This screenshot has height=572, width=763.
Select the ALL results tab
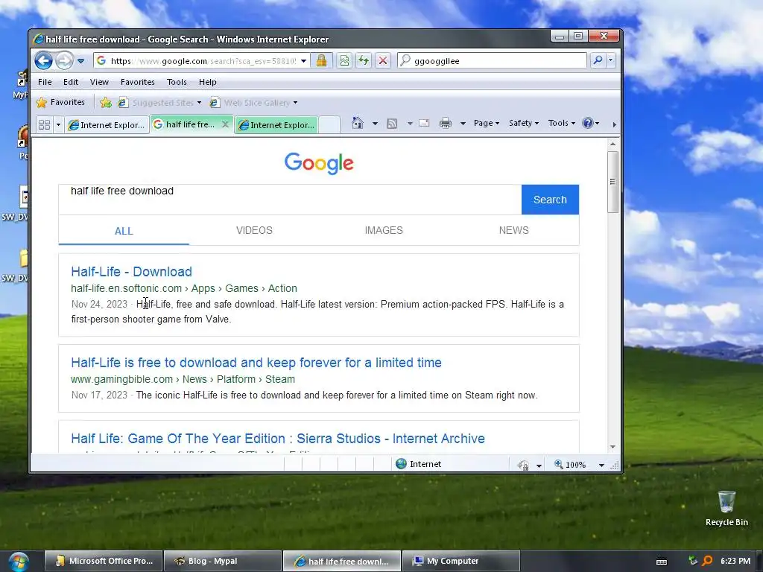coord(124,231)
